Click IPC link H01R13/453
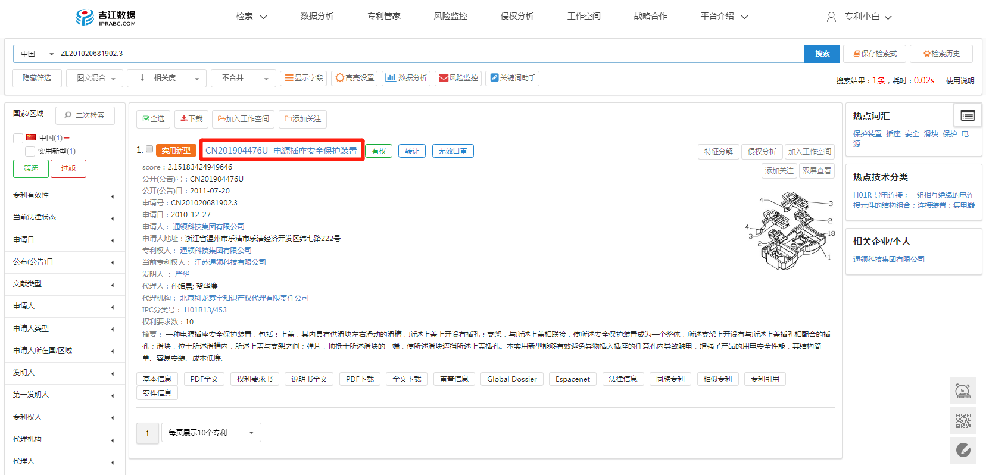This screenshot has height=475, width=986. (x=205, y=310)
